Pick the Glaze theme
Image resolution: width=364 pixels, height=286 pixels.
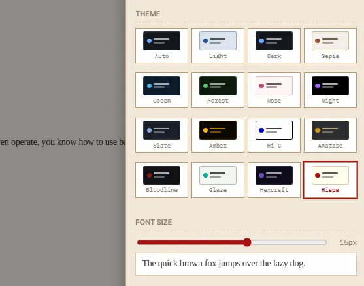(218, 180)
